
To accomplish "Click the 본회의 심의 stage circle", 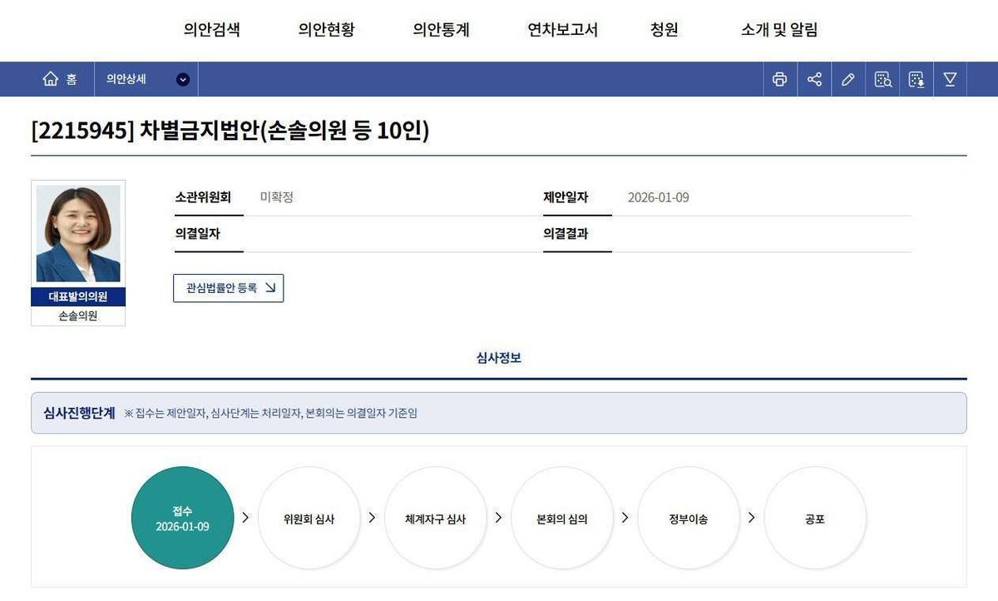I will (x=562, y=518).
